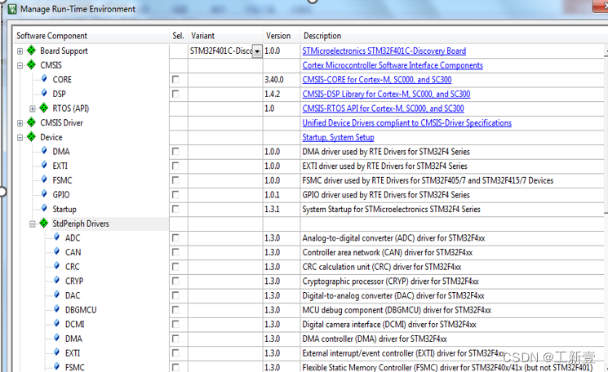Collapse the Device tree node

[x=20, y=138]
